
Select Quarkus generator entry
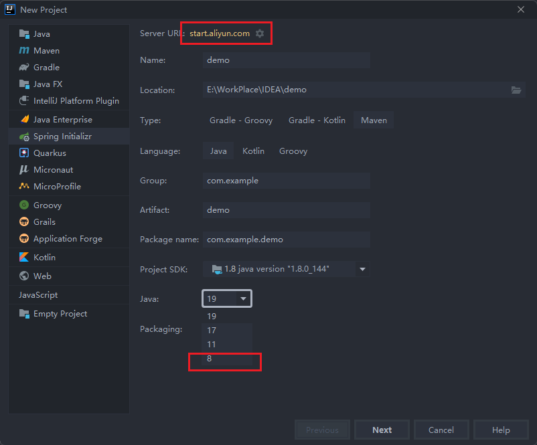(69, 153)
